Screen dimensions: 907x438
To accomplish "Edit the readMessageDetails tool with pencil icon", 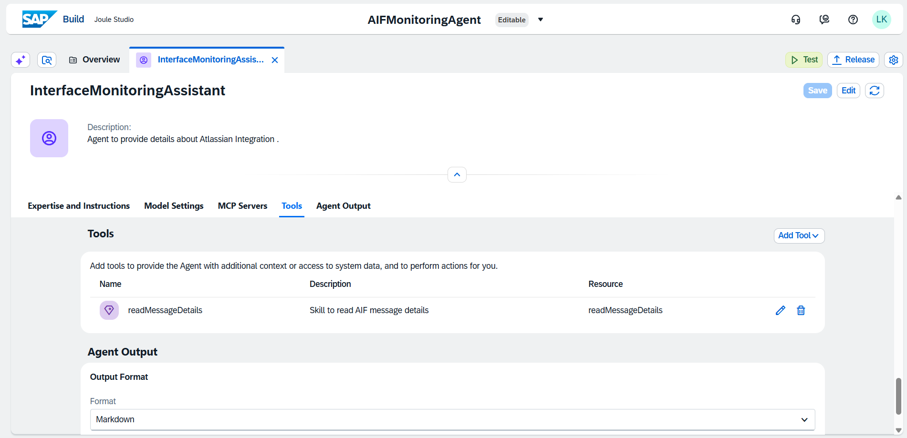I will [x=781, y=310].
